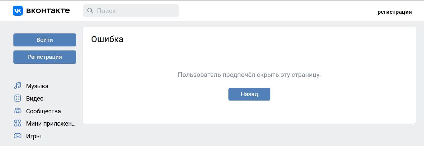Select the Мини-приложения menu label
The width and height of the screenshot is (424, 146).
(51, 124)
